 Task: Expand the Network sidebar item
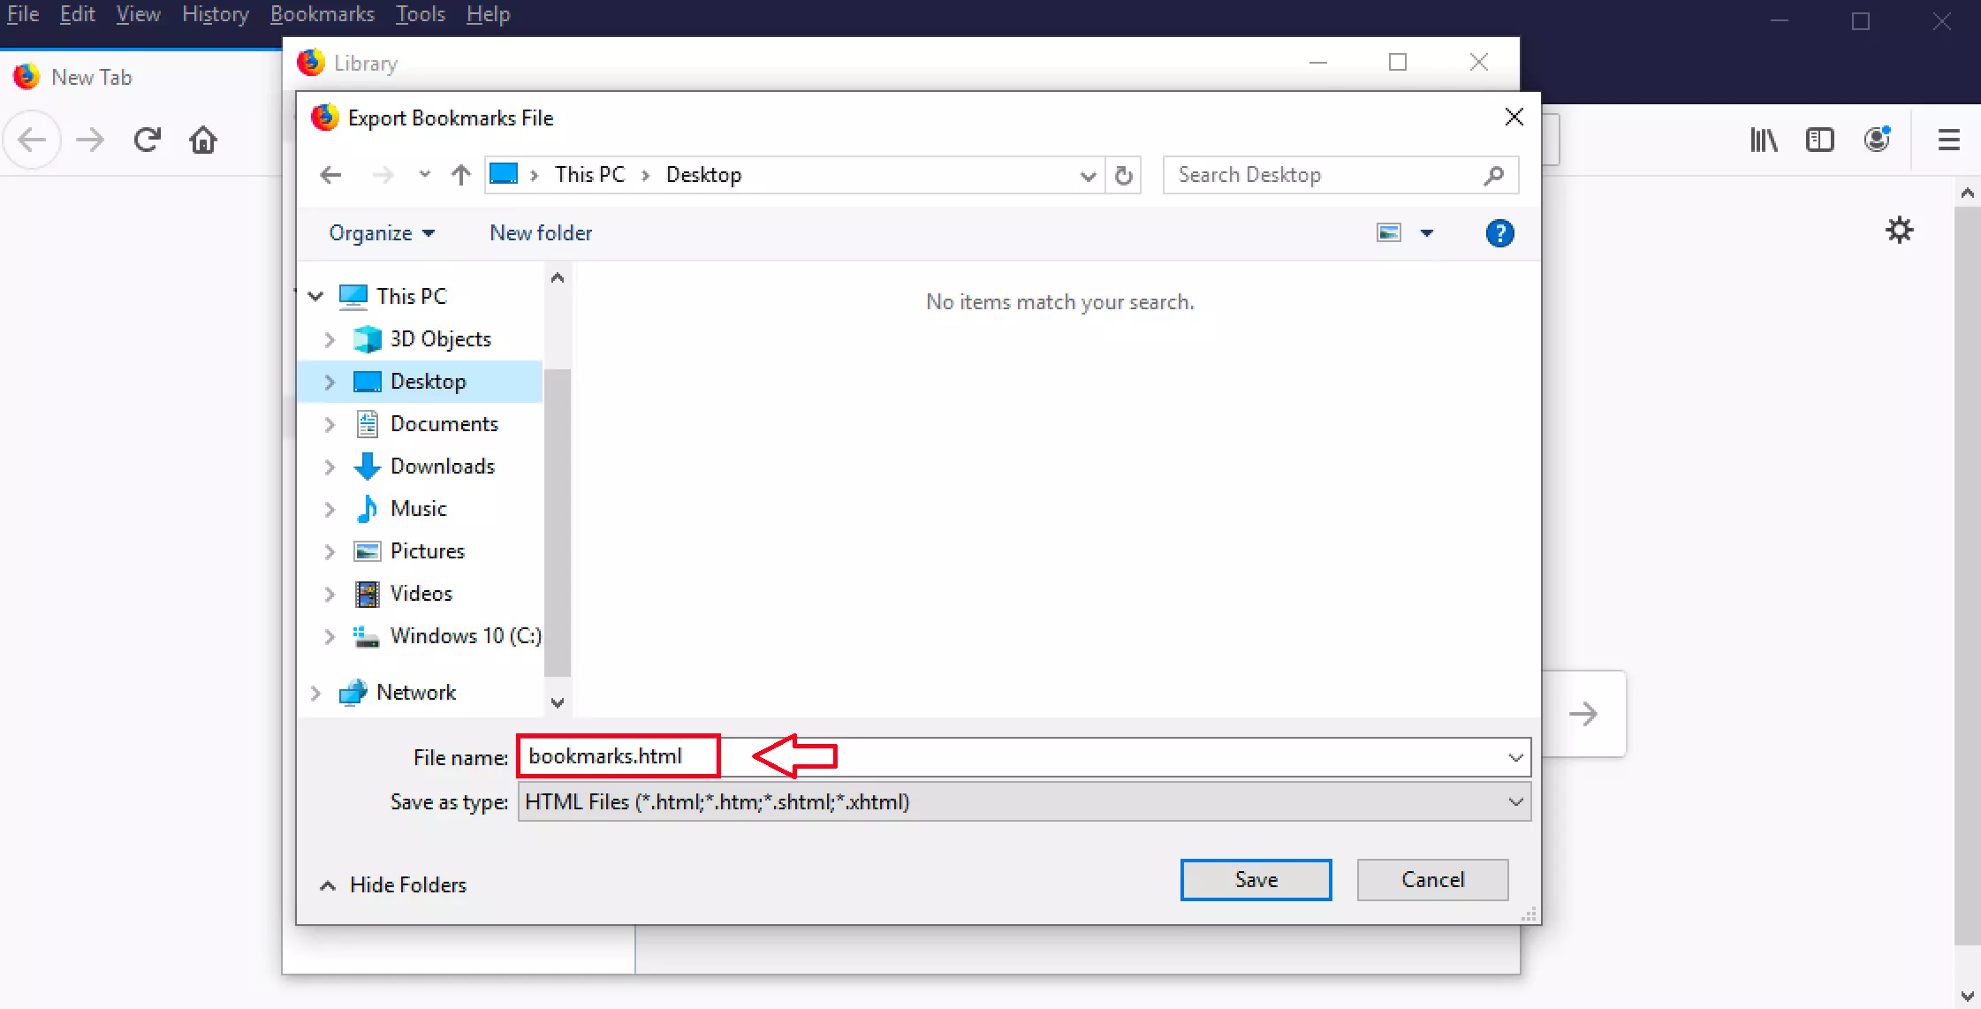[x=316, y=693]
